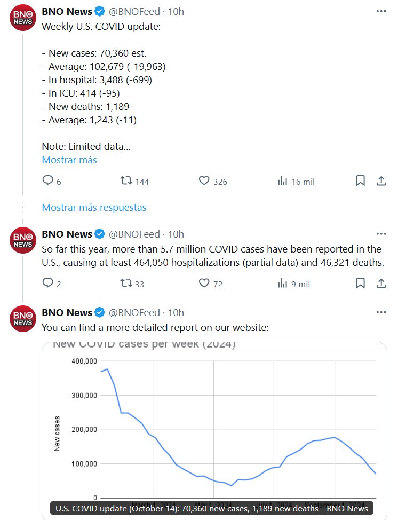Share the weekly U.S. COVID update tweet

pos(381,181)
